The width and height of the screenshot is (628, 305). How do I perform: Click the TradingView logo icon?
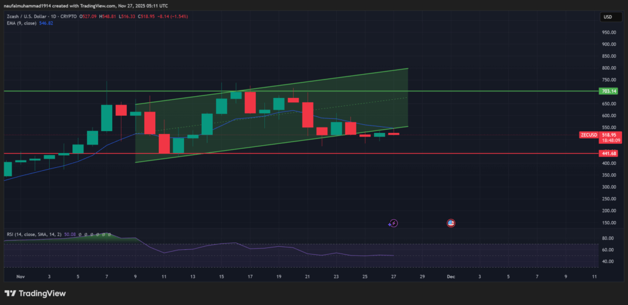pos(10,293)
